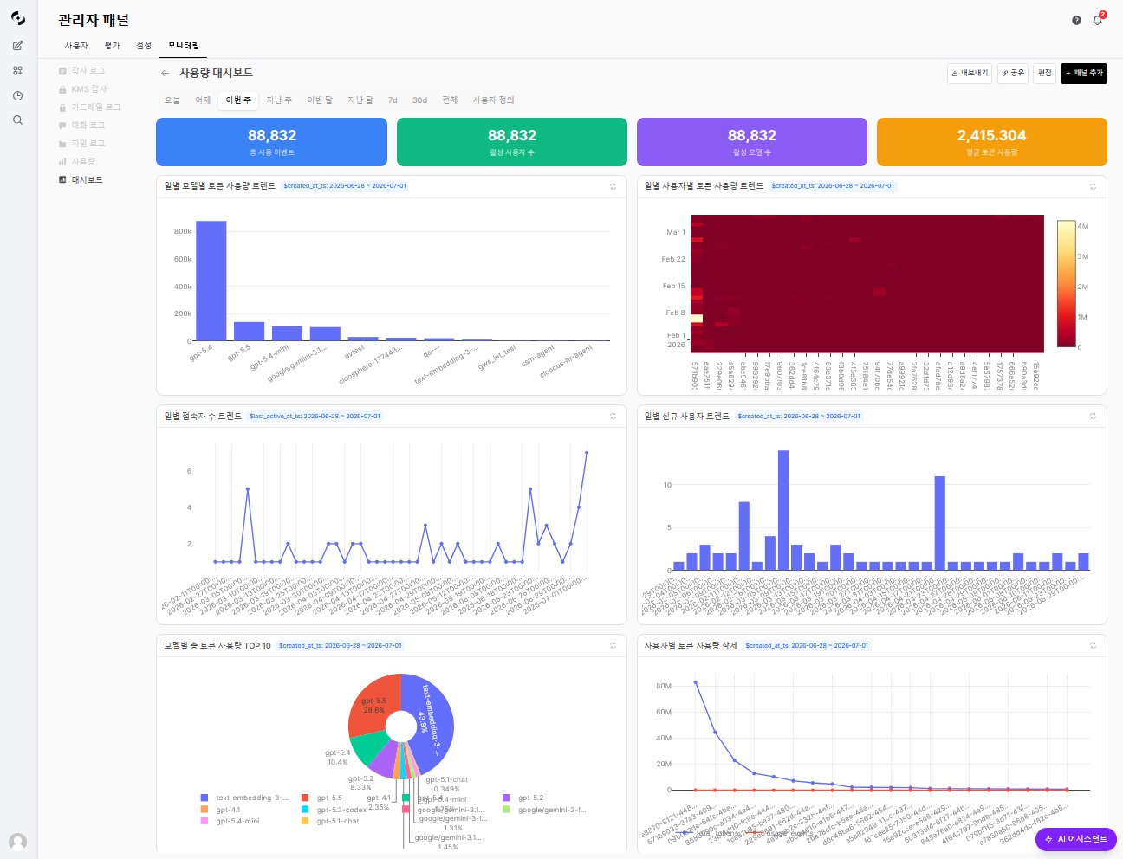Refresh the 일별 사용자별 토큰 사용량 트렌드 panel
The height and width of the screenshot is (859, 1123).
1093,186
